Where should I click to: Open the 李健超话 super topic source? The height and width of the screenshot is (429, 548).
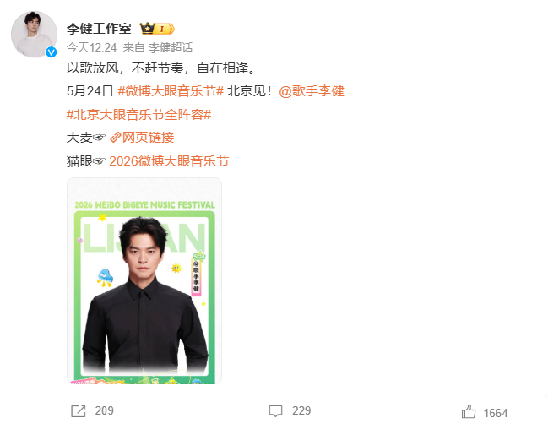pos(171,47)
